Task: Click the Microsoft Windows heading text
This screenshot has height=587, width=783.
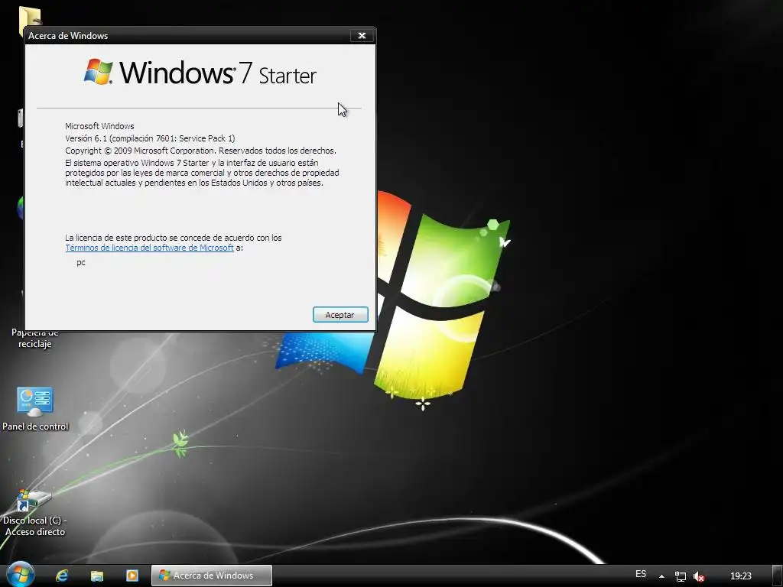Action: 99,126
